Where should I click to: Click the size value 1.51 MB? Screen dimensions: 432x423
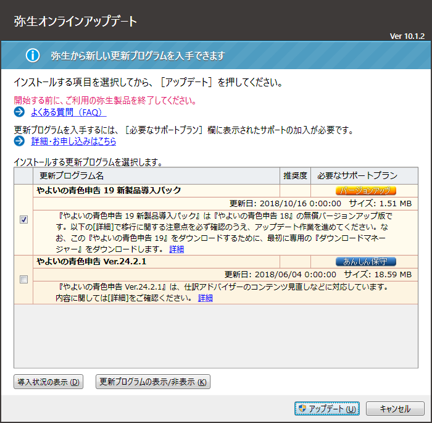396,204
